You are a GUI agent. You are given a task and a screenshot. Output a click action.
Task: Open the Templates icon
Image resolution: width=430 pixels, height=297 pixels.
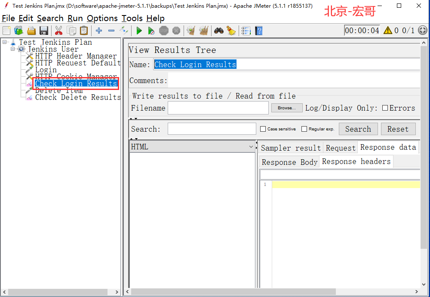(x=18, y=31)
